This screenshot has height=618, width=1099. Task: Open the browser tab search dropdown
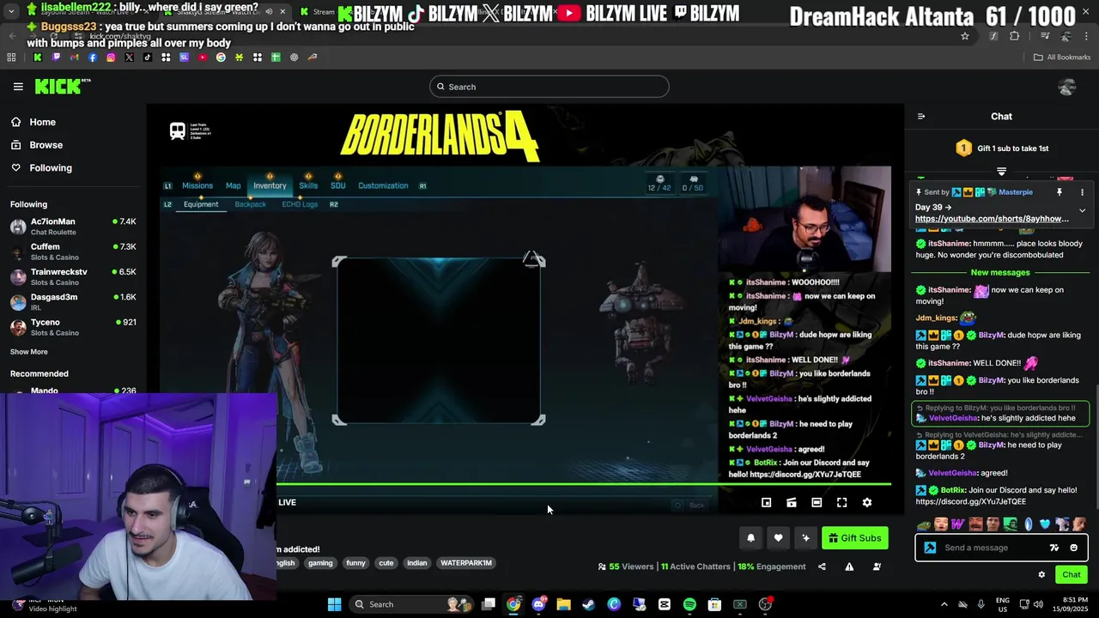tap(12, 12)
